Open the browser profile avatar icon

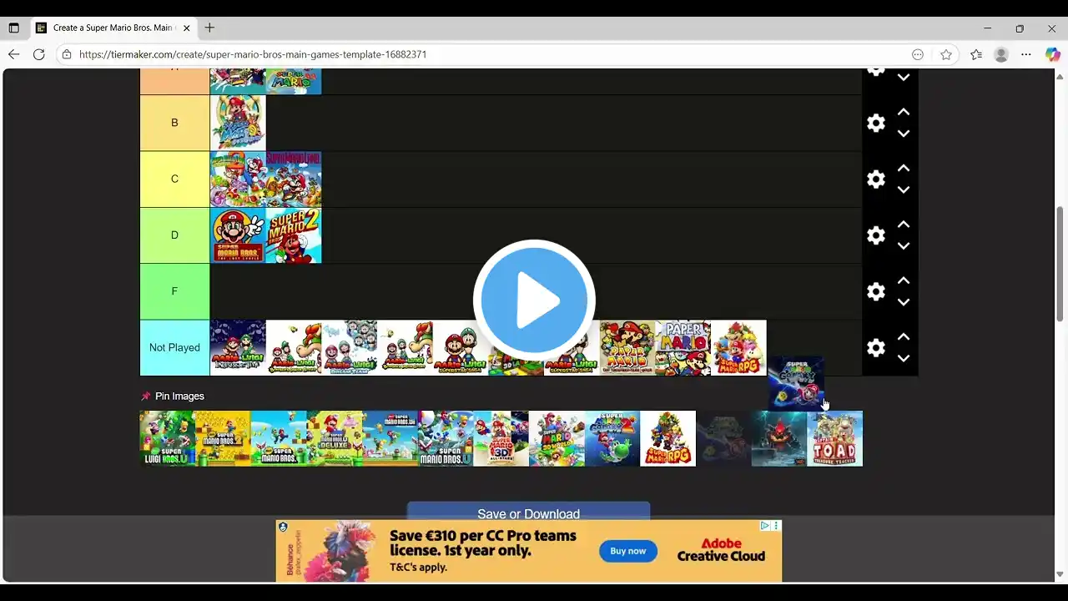coord(1001,54)
